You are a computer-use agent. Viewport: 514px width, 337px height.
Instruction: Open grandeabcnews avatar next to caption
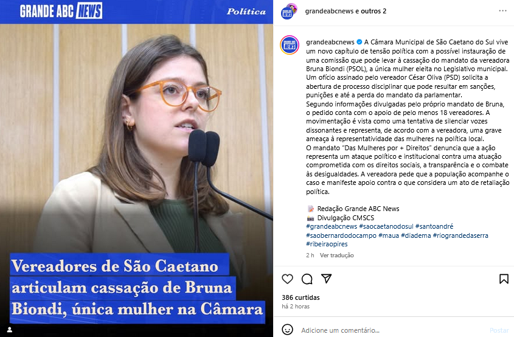(290, 45)
